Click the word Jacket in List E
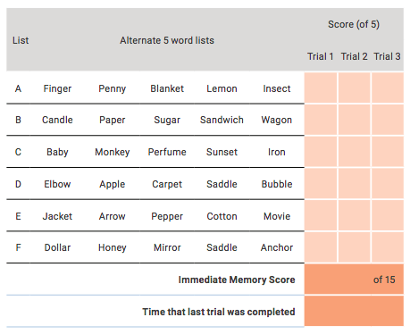Image resolution: width=410 pixels, height=334 pixels. [57, 216]
